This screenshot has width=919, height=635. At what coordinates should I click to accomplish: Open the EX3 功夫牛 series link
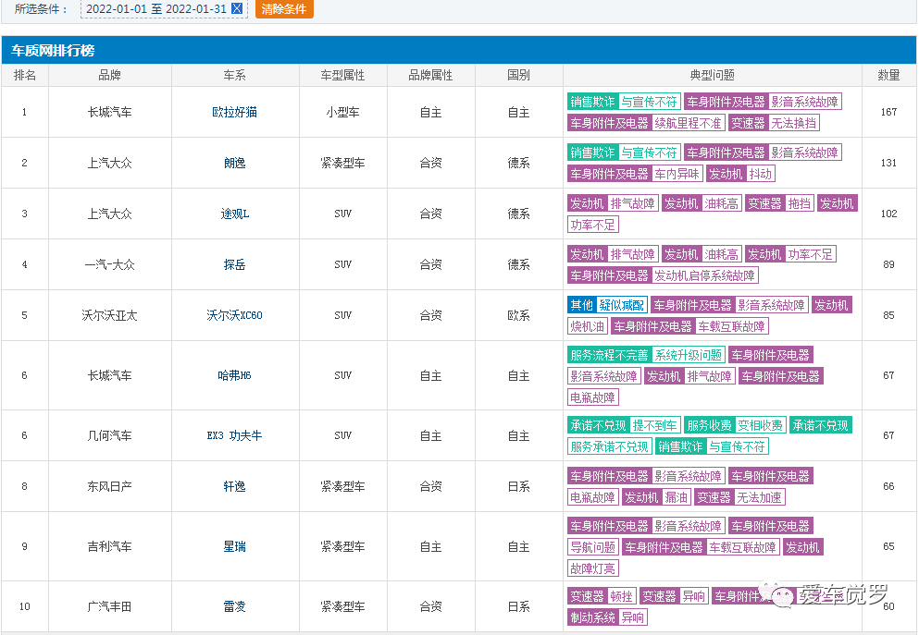235,435
